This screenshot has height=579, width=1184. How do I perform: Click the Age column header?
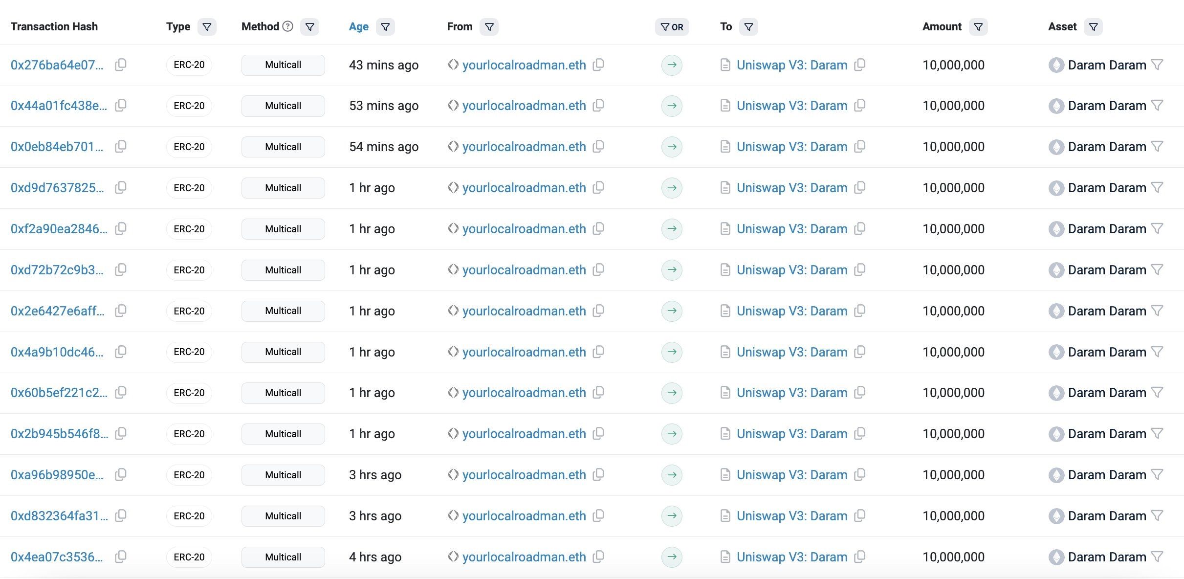[x=358, y=27]
